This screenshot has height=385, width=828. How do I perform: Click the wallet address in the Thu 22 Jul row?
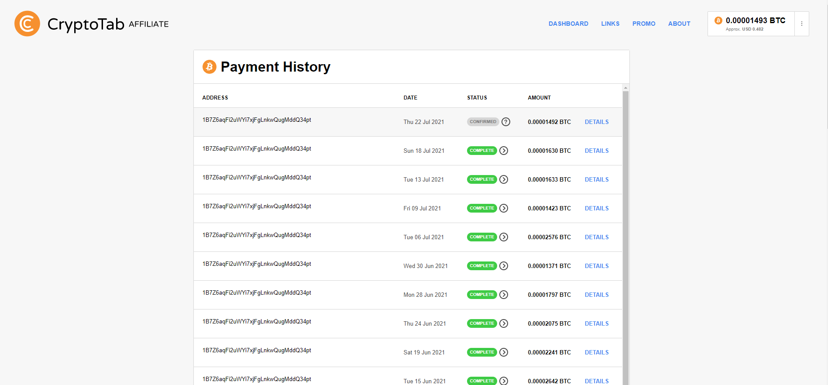pos(257,120)
